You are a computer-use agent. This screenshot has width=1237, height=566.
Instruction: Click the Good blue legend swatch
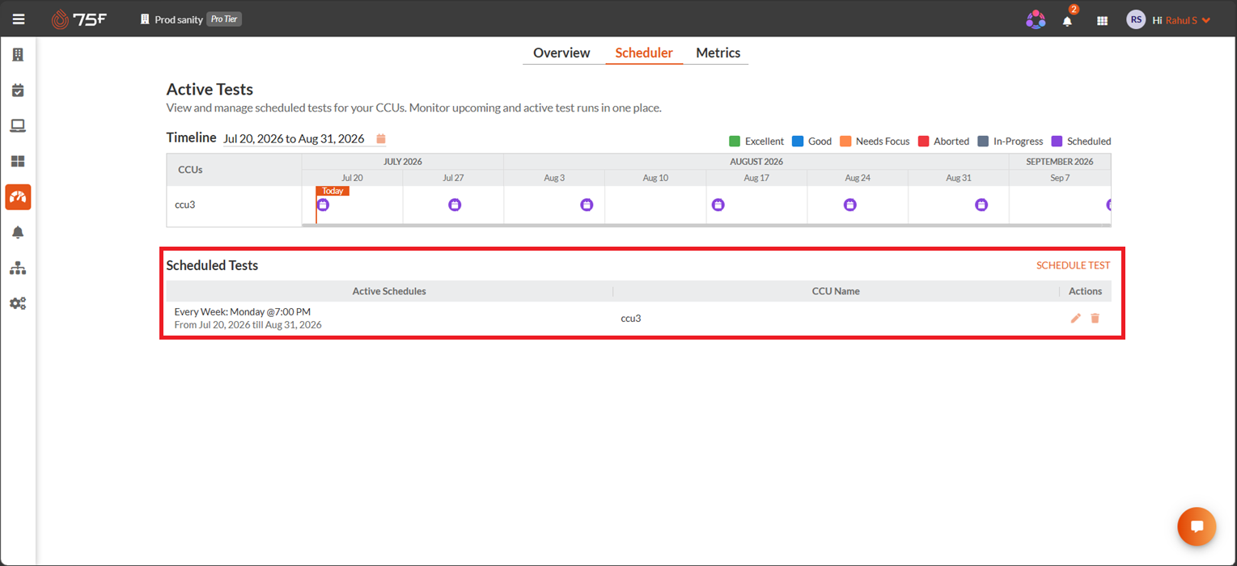click(798, 141)
